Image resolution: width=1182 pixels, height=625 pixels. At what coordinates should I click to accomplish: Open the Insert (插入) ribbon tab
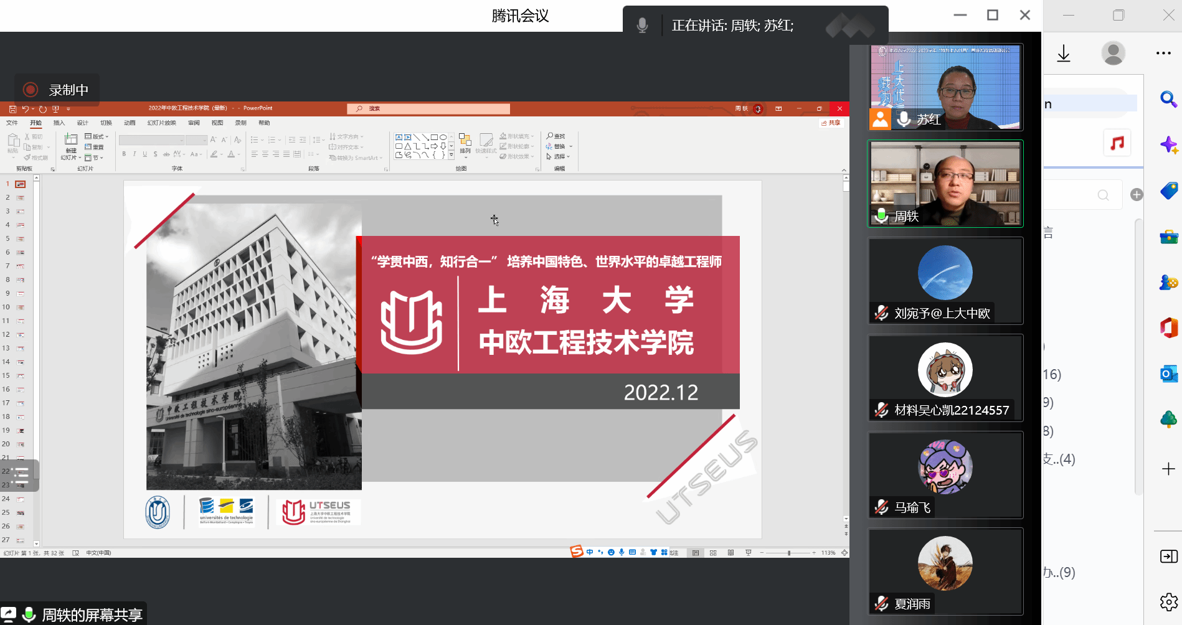pyautogui.click(x=59, y=123)
